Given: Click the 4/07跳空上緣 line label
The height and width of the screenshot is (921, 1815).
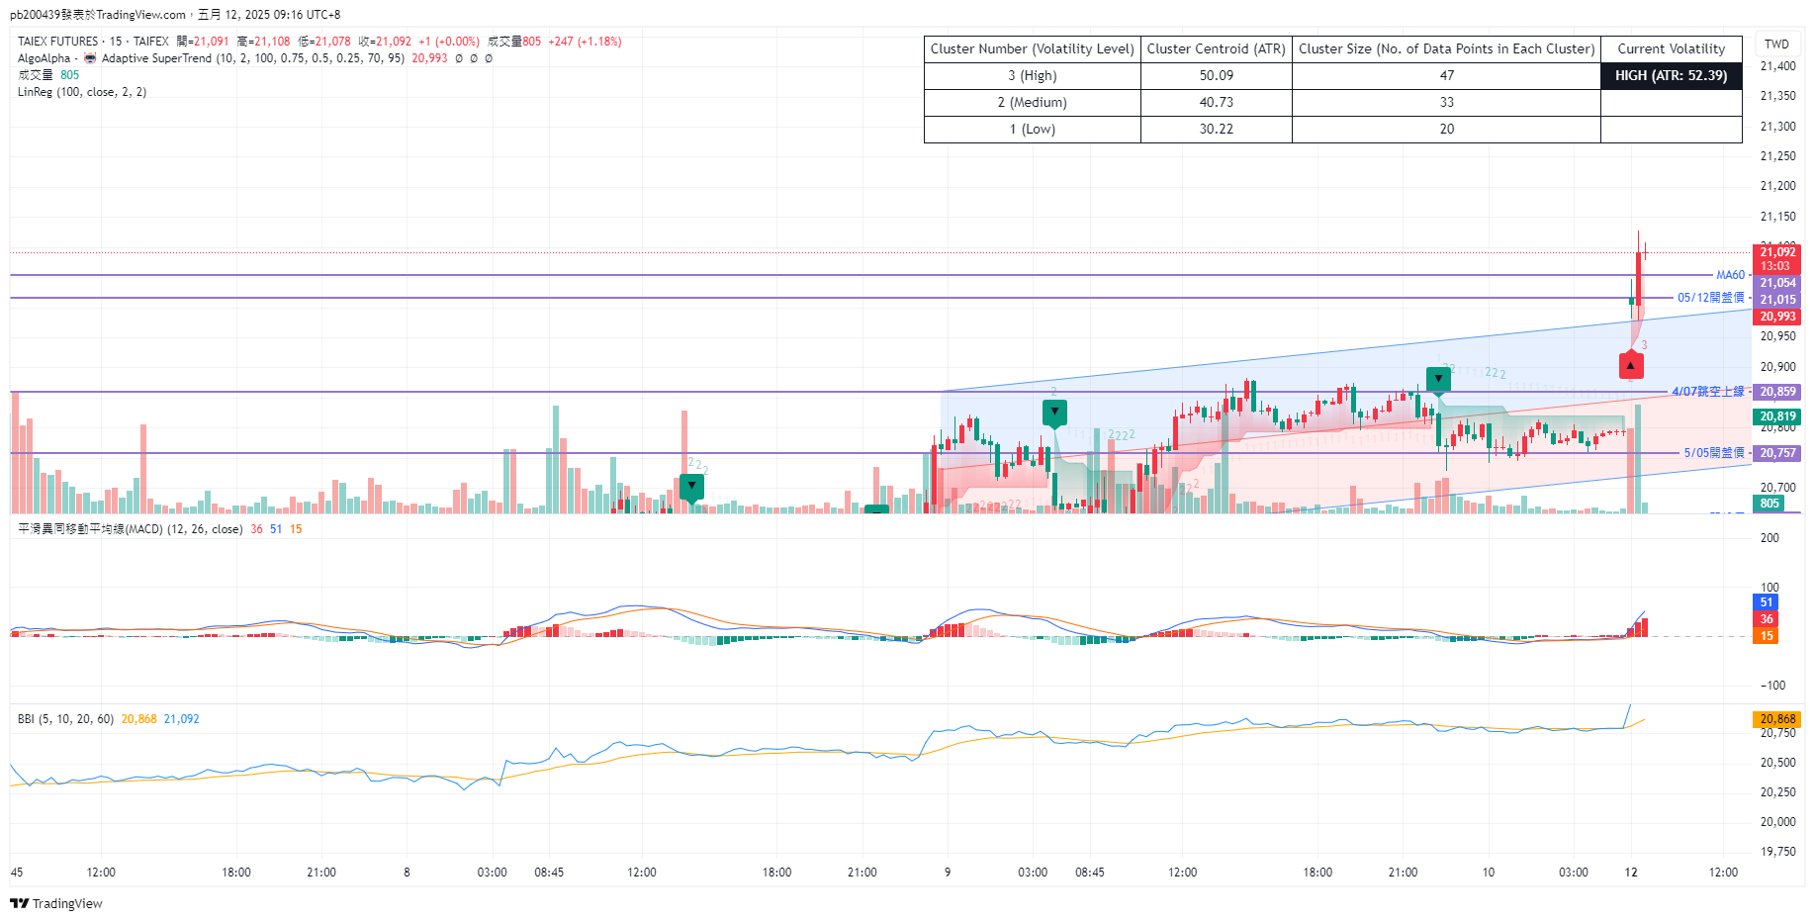Looking at the screenshot, I should 1708,392.
